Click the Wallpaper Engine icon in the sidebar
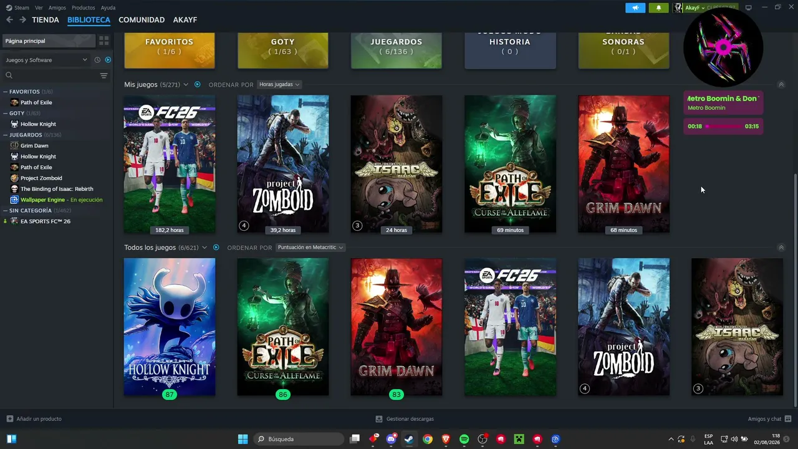The image size is (798, 449). [x=14, y=200]
